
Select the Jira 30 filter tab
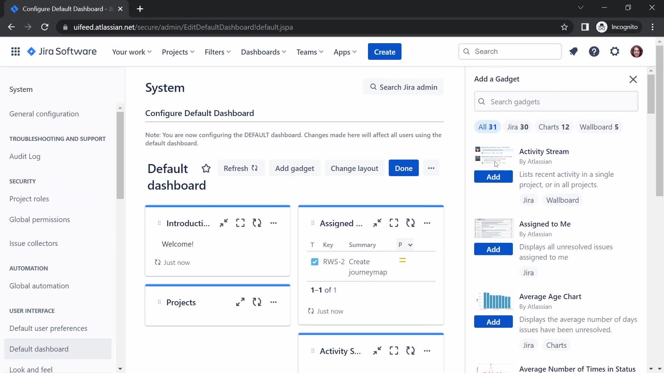[x=518, y=127]
